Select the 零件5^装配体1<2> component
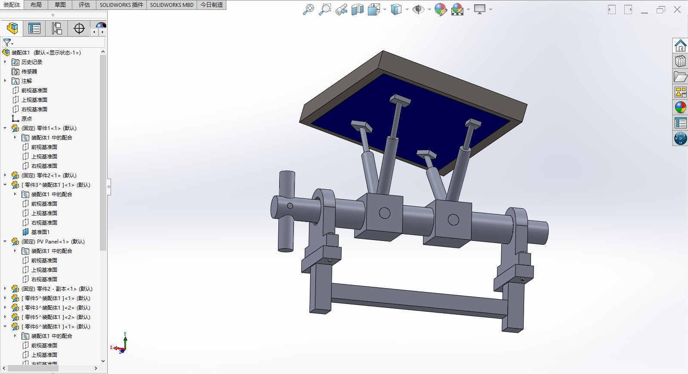The width and height of the screenshot is (688, 374). 51,317
